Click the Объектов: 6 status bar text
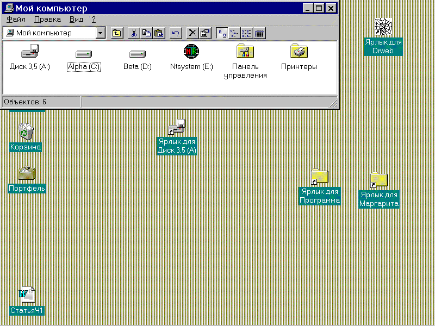Screen dimensions: 435x326 (25, 102)
